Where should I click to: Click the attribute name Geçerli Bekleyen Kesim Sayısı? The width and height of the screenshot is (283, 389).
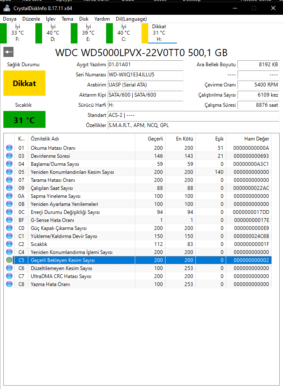click(x=63, y=260)
